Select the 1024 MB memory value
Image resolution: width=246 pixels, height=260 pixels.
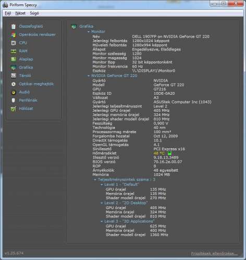(x=162, y=175)
